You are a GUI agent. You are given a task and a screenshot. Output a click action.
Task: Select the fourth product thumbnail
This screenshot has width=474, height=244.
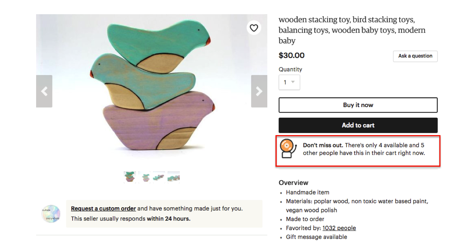[x=174, y=177]
